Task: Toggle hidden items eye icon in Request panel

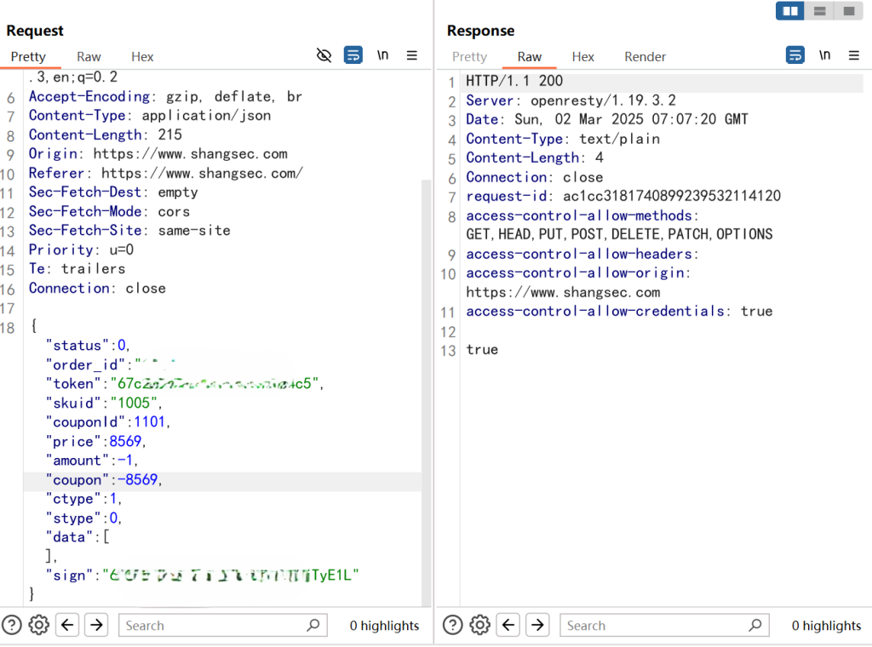Action: (x=324, y=55)
